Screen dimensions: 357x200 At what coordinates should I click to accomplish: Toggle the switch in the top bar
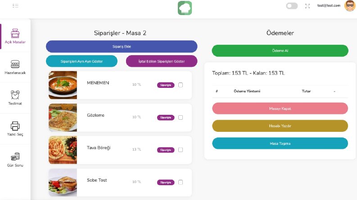[292, 6]
